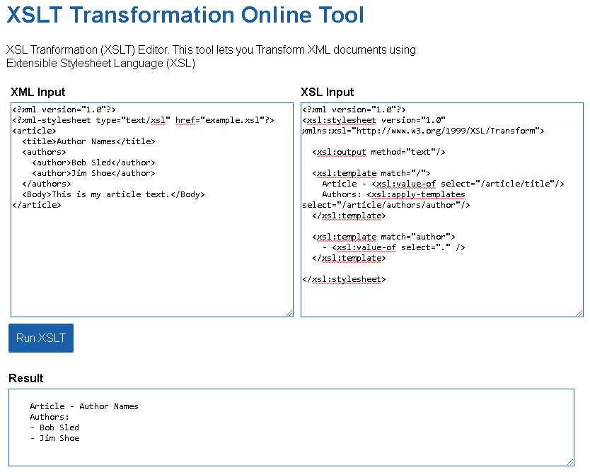Image resolution: width=590 pixels, height=472 pixels.
Task: Click the closing </article> tag line
Action: point(37,205)
